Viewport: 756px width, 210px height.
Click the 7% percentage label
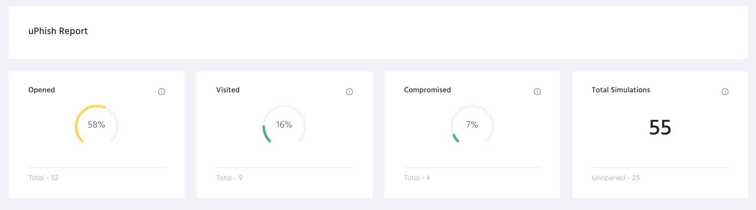(472, 125)
